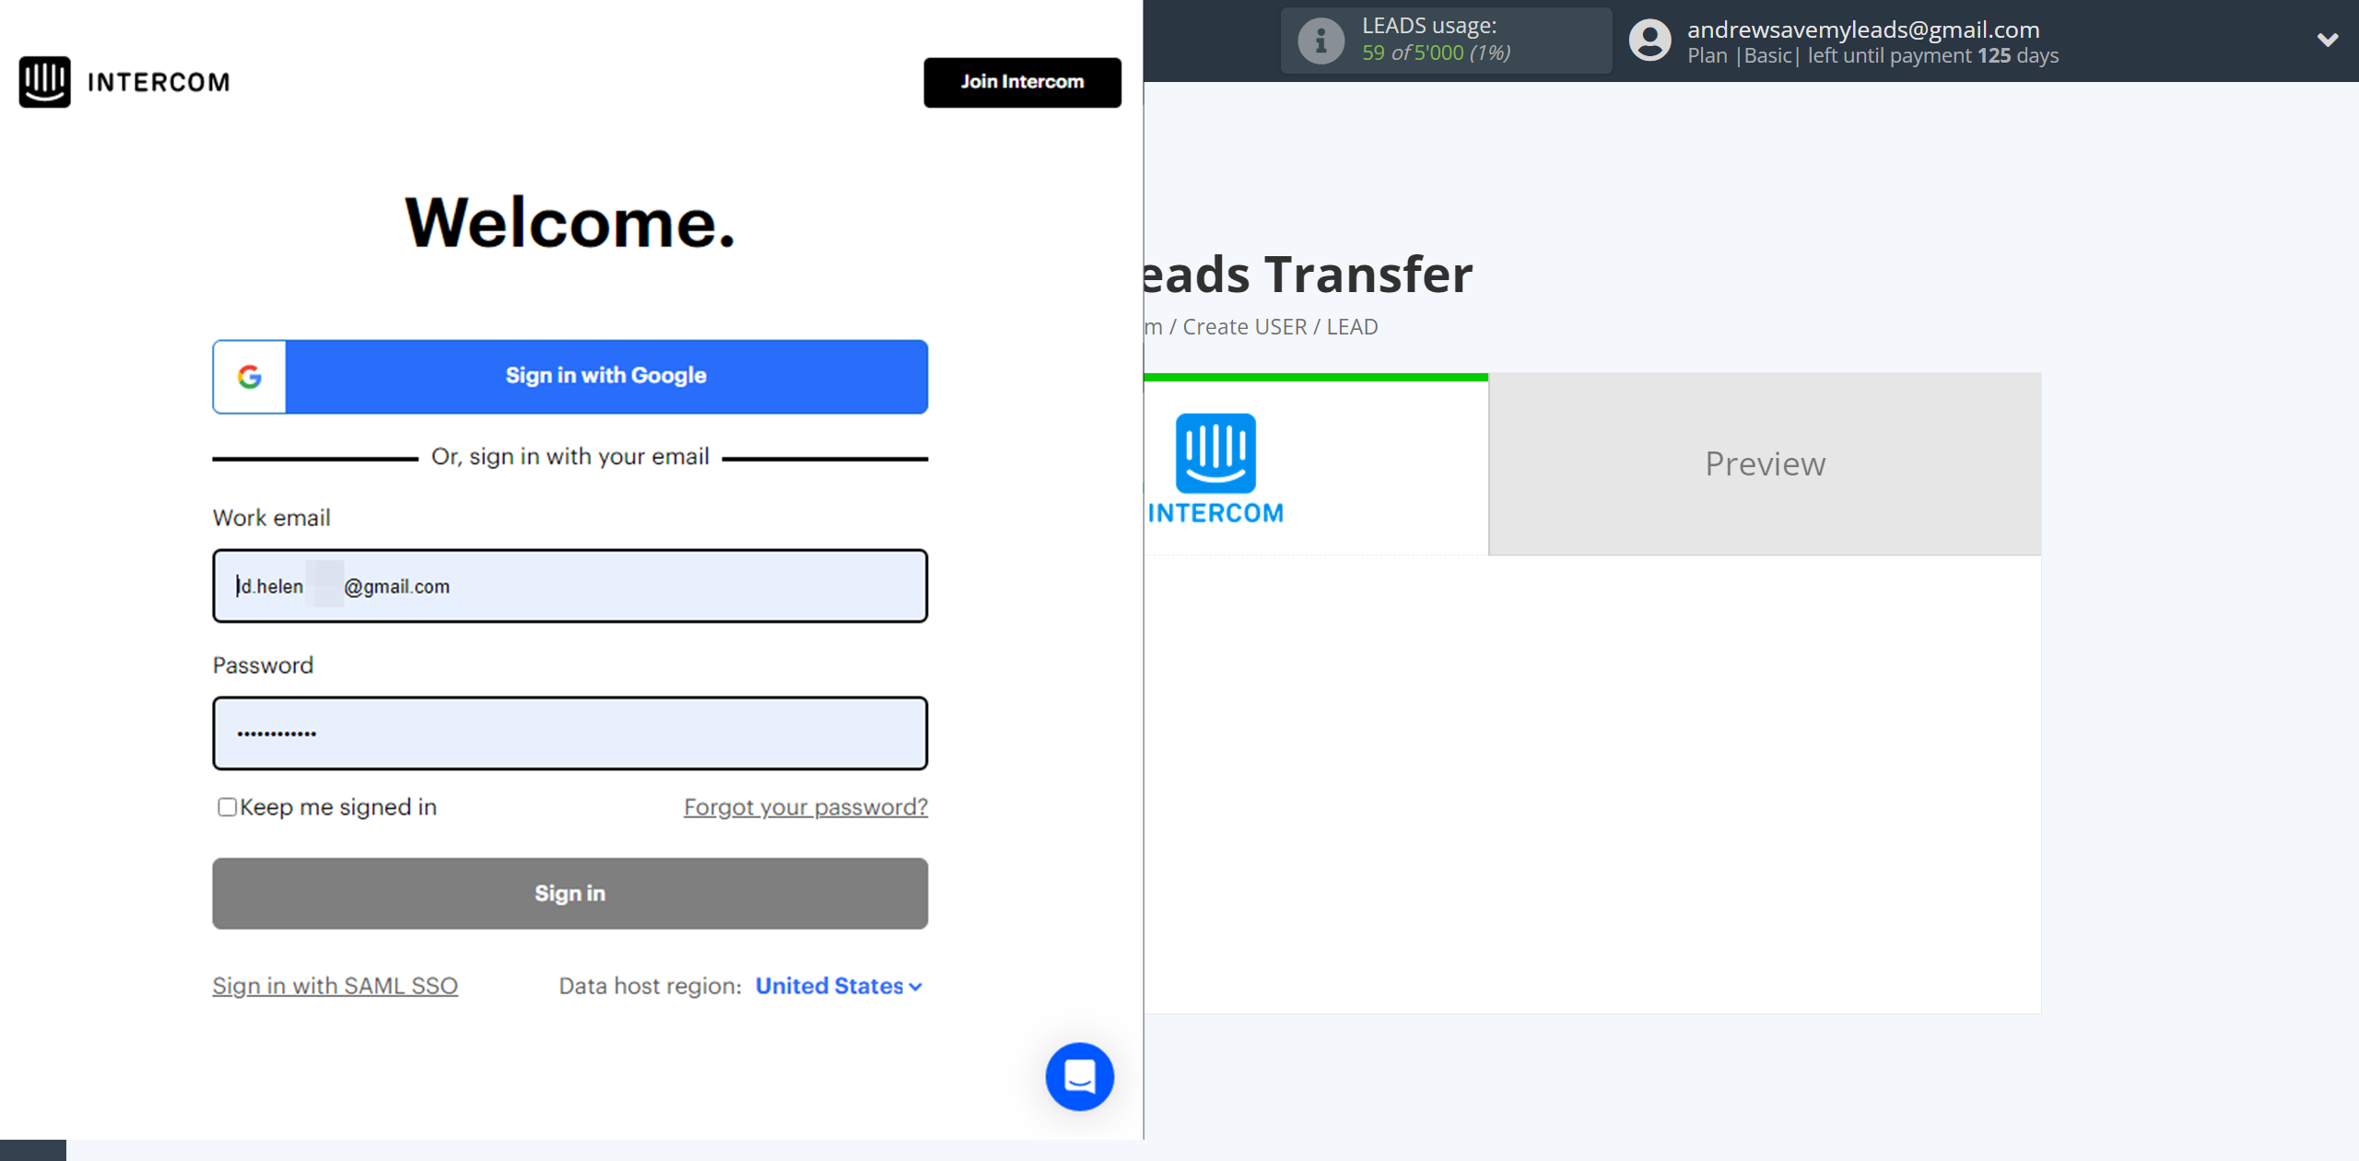Click the Sign in with SAML SSO link

click(x=334, y=983)
